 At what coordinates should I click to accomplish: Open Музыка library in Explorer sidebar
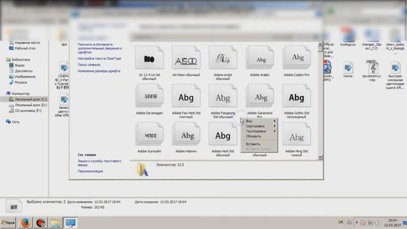pos(18,83)
